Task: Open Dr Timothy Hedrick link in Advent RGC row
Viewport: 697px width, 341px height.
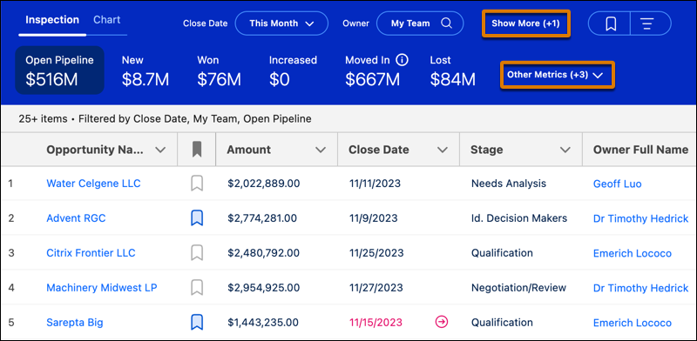Action: pos(640,218)
